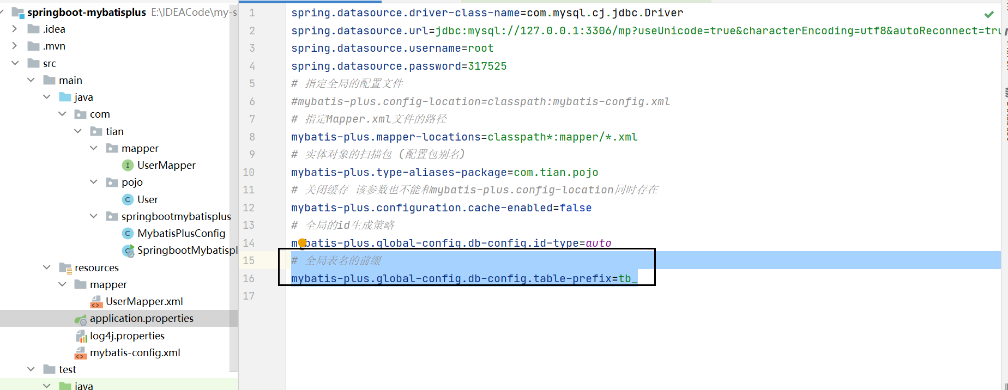
Task: Click the springboot-mybatisplus project folder icon
Action: pyautogui.click(x=18, y=12)
